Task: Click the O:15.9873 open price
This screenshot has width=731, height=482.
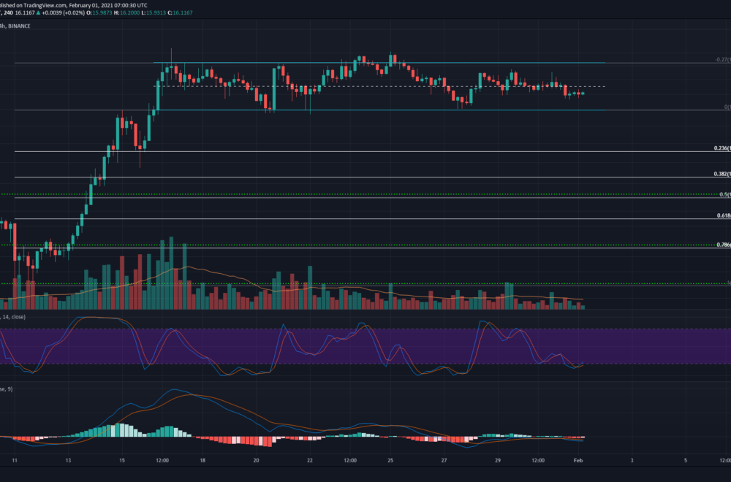Action: (99, 12)
